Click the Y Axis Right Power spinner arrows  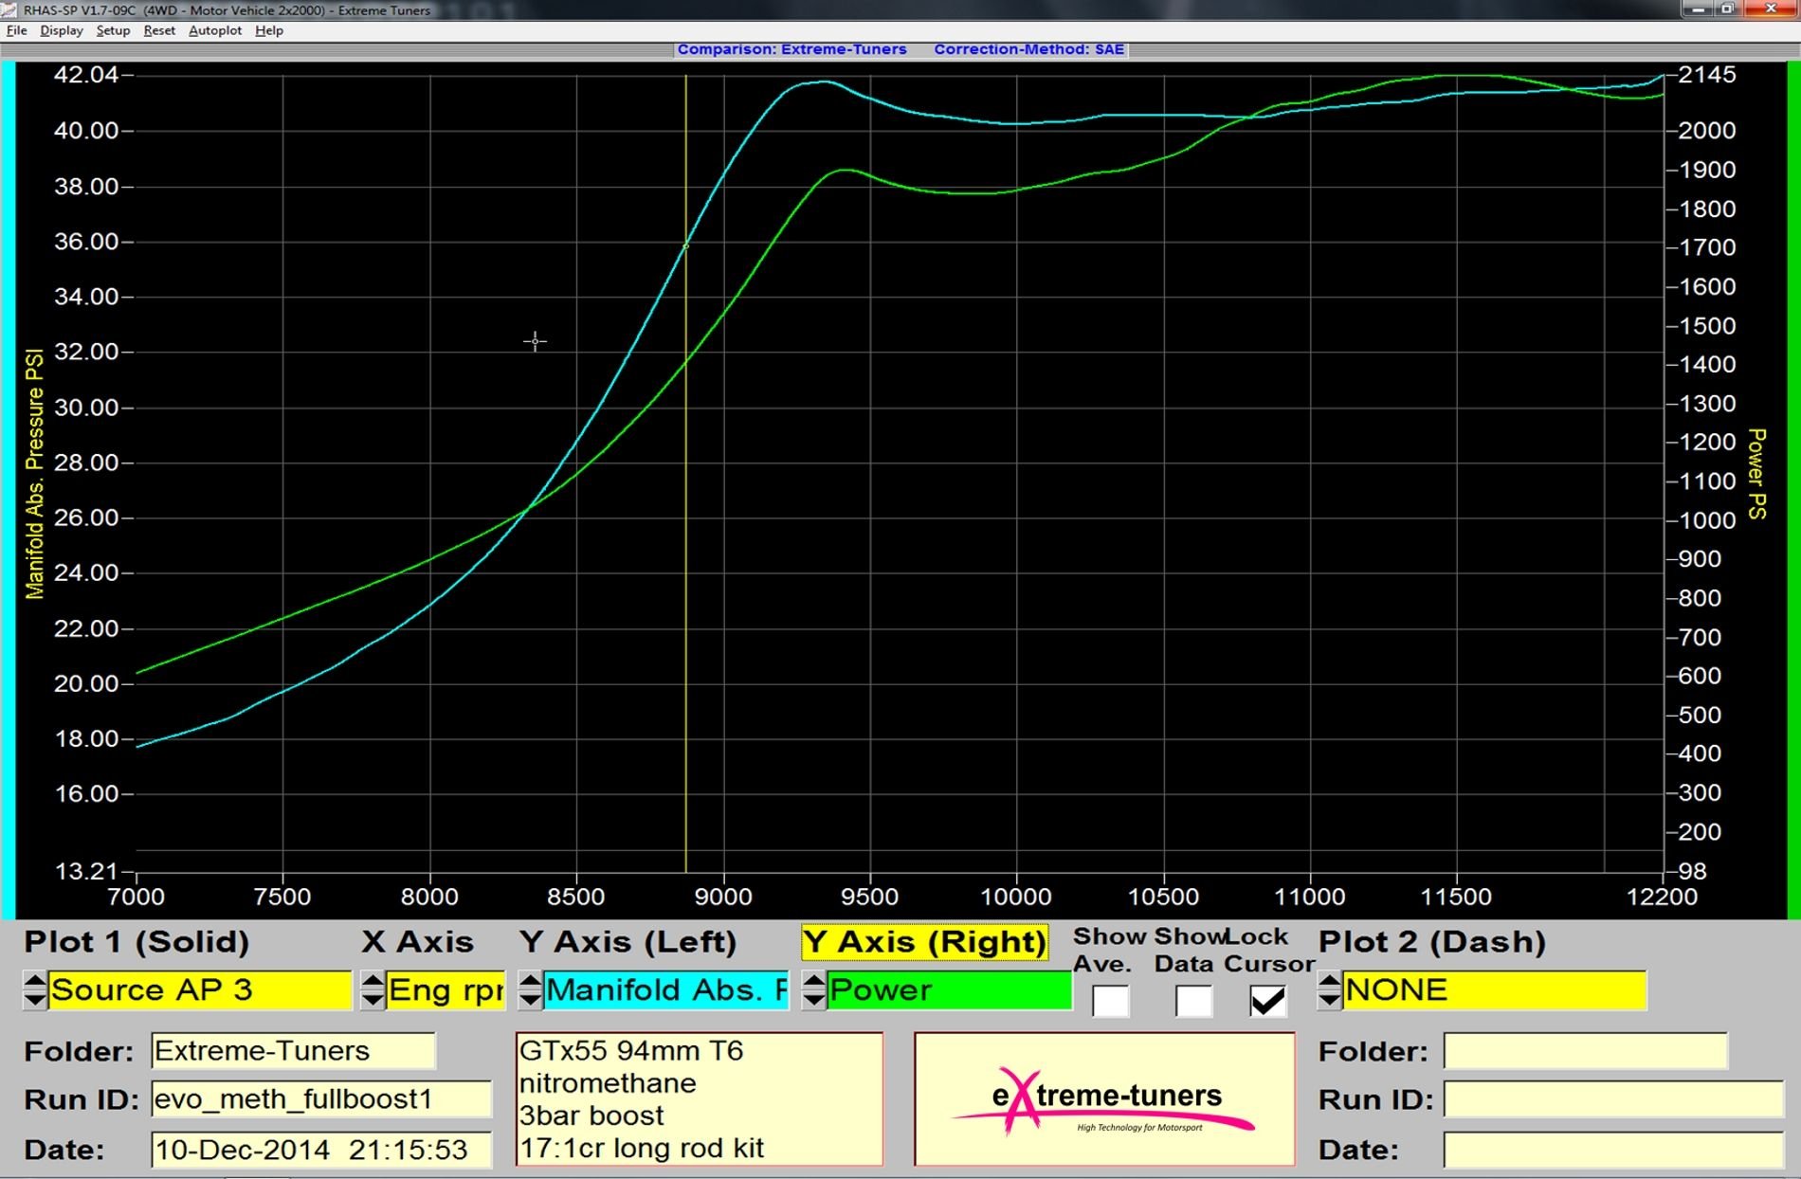pyautogui.click(x=813, y=990)
